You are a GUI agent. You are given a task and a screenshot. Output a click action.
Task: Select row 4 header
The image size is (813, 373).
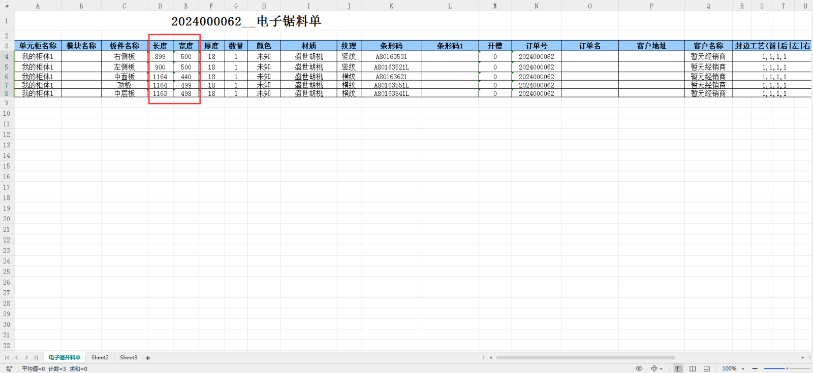point(7,57)
